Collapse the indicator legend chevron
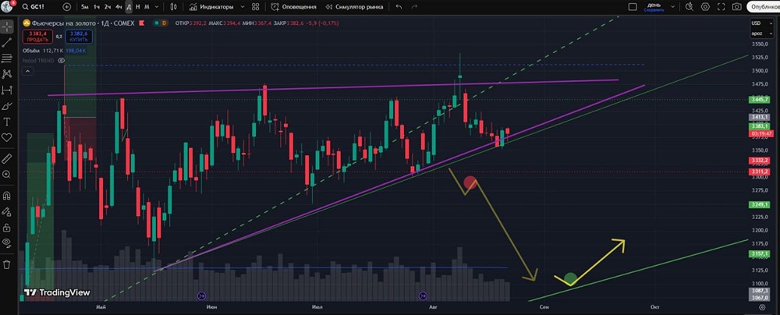 point(27,72)
